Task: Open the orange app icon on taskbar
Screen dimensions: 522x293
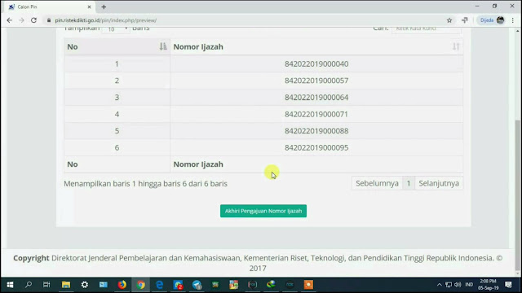Action: [x=308, y=285]
